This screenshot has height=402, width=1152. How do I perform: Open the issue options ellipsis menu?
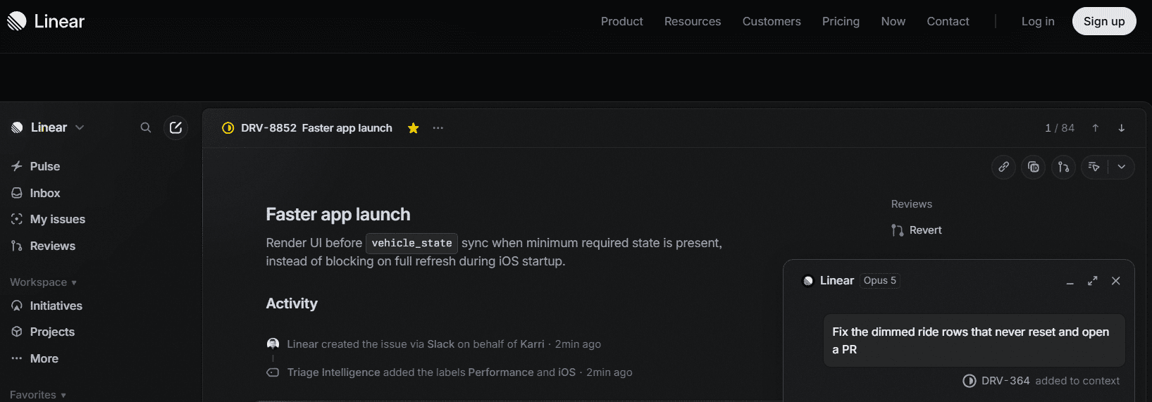438,128
